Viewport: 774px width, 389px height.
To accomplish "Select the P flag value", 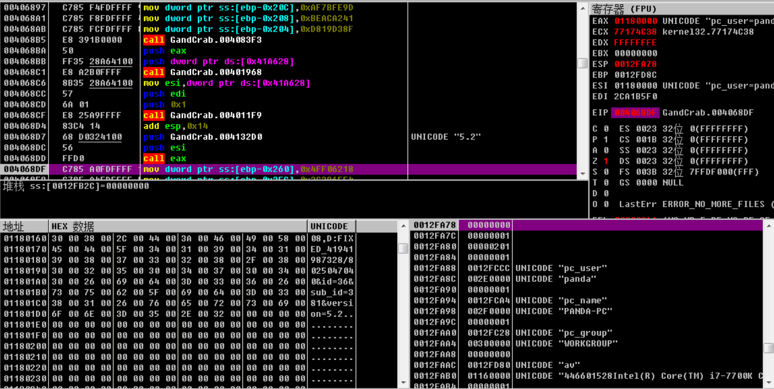I will [606, 140].
